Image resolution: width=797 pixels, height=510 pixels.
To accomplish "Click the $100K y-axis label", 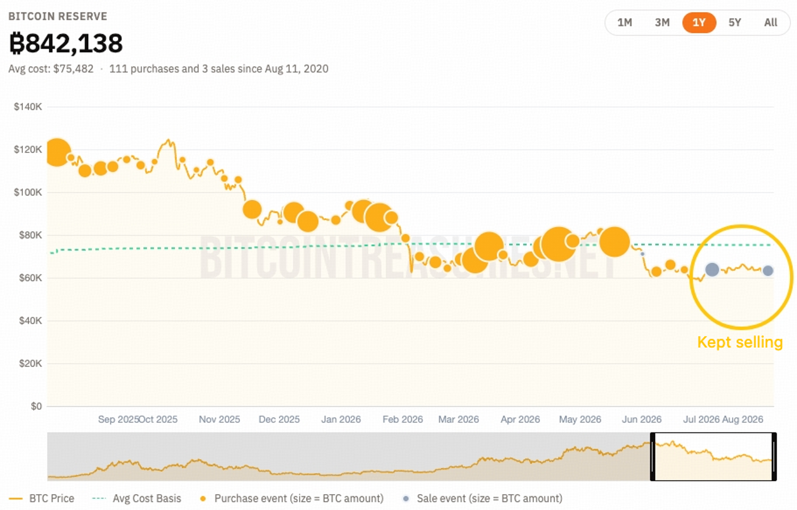I will click(28, 192).
